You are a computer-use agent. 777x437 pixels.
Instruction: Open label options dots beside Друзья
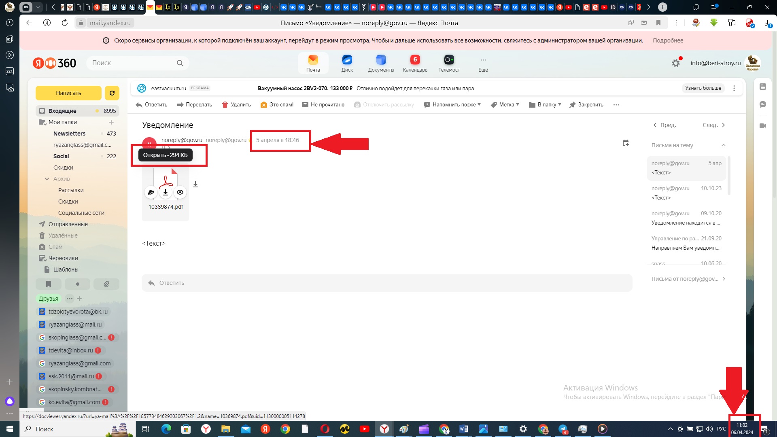point(70,299)
